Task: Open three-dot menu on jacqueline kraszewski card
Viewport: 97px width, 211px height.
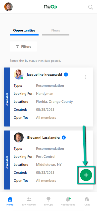Action: (x=86, y=77)
